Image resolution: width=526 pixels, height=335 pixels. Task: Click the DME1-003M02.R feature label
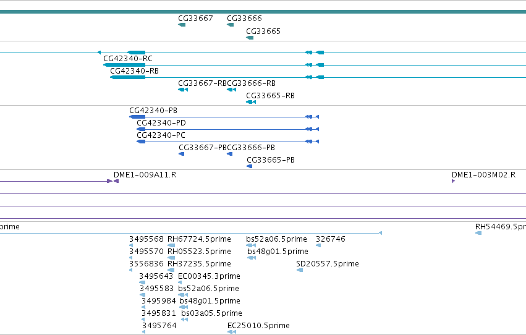483,175
